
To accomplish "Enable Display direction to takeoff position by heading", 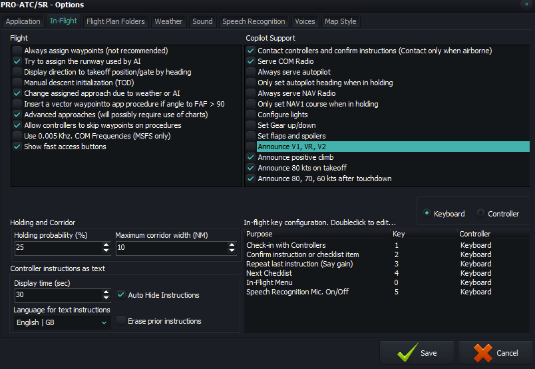I will click(x=17, y=72).
